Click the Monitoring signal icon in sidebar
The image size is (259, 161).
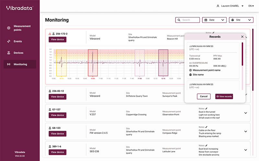(x=9, y=64)
